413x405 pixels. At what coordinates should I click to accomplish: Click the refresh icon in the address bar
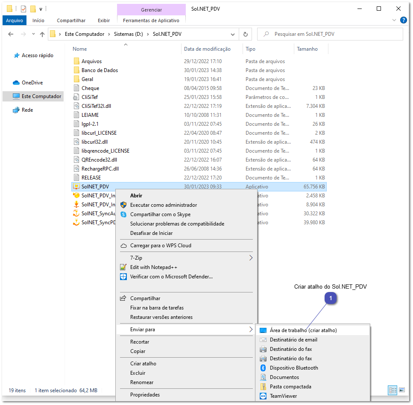[x=246, y=35]
